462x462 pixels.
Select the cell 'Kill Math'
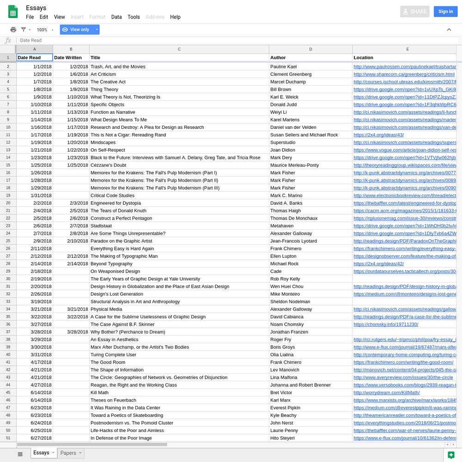179,392
